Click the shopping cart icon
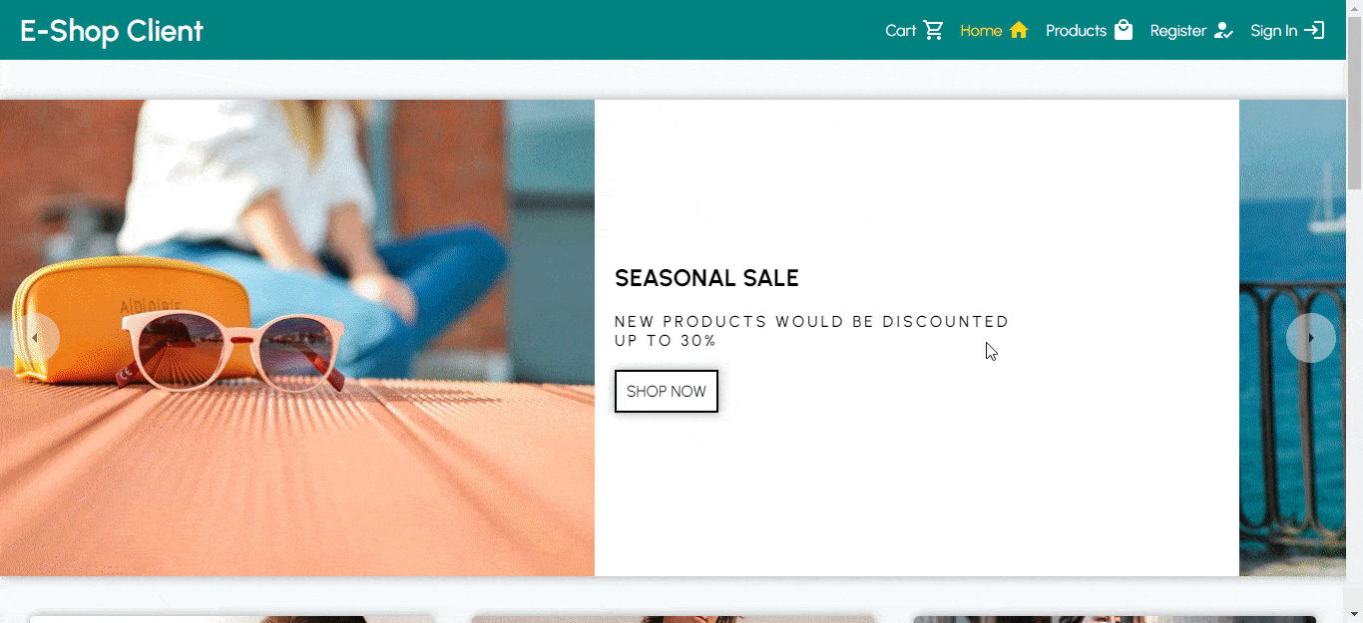This screenshot has height=623, width=1363. click(x=934, y=30)
